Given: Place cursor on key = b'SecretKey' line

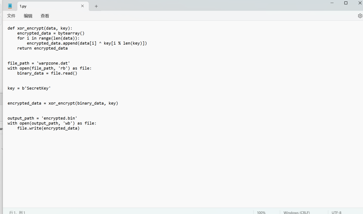Looking at the screenshot, I should pyautogui.click(x=29, y=88).
